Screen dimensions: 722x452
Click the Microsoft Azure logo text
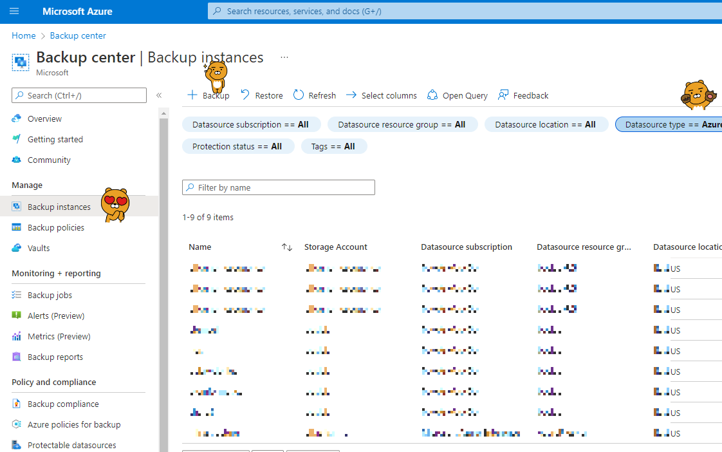(77, 12)
